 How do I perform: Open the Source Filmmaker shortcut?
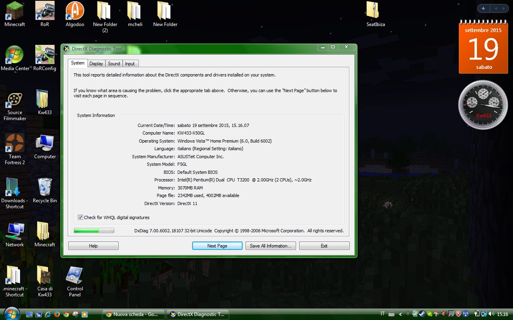tap(14, 106)
